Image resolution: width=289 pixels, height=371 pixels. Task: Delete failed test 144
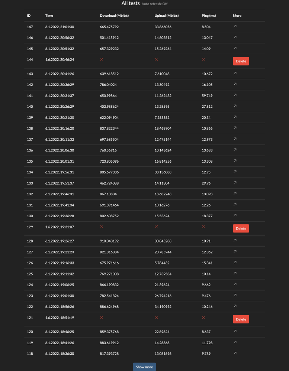coord(241,61)
